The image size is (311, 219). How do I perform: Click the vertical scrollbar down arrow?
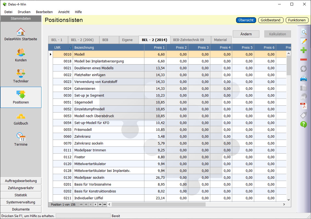click(x=288, y=200)
